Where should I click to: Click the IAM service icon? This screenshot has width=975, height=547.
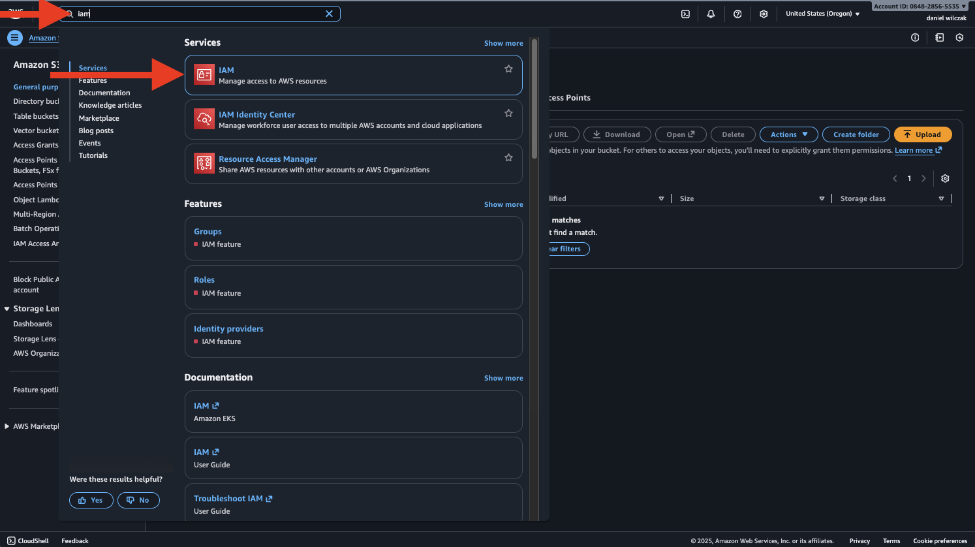tap(204, 75)
